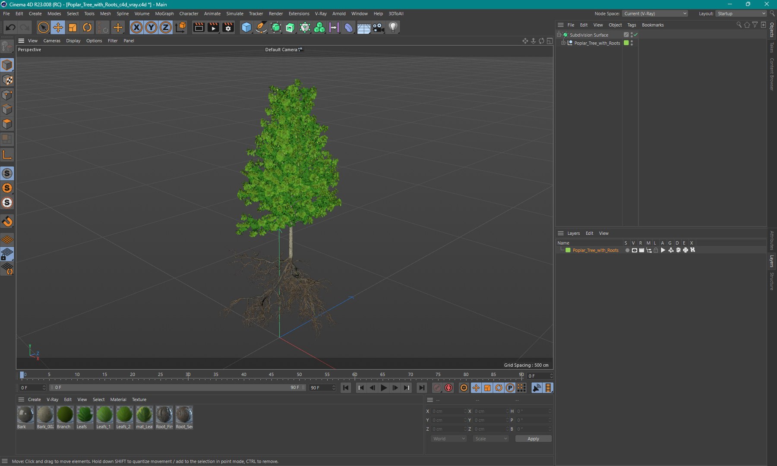
Task: Open Object Manager Tags menu
Action: (632, 25)
